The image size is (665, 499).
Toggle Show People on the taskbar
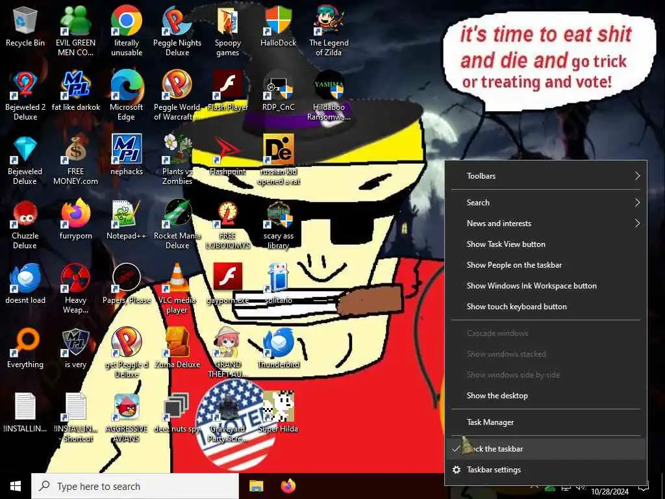coord(546,265)
